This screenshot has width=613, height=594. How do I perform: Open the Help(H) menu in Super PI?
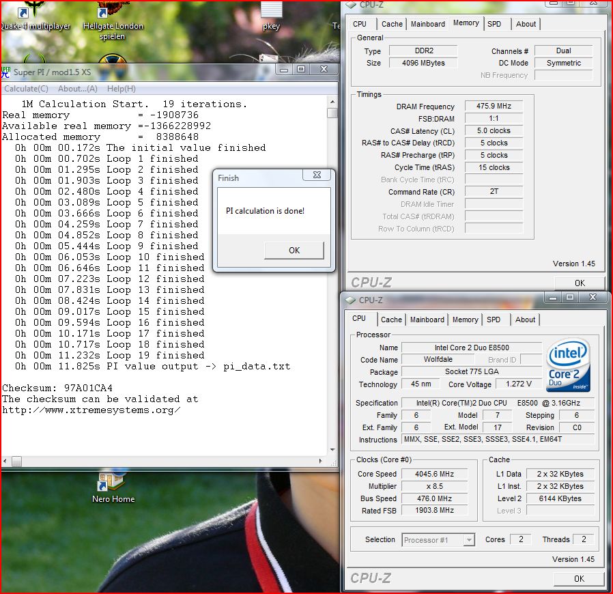pyautogui.click(x=122, y=89)
